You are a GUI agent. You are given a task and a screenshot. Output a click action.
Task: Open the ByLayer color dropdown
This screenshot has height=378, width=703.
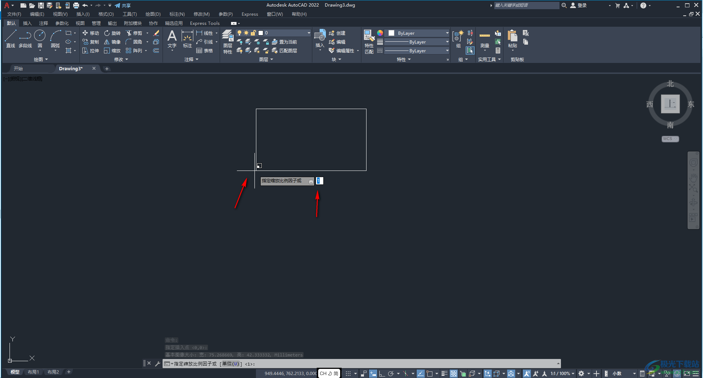pyautogui.click(x=417, y=33)
